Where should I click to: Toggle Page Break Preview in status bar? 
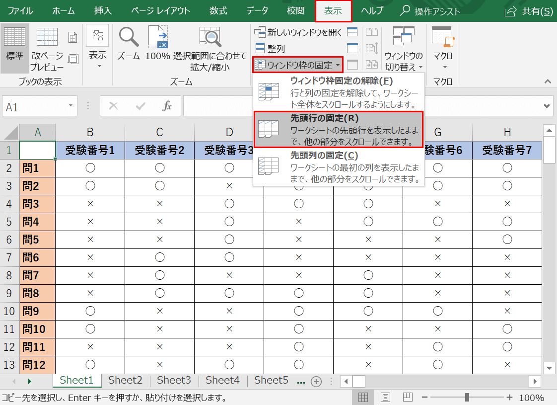pyautogui.click(x=408, y=398)
